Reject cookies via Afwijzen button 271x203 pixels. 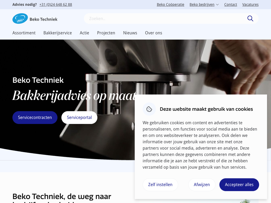point(202,184)
